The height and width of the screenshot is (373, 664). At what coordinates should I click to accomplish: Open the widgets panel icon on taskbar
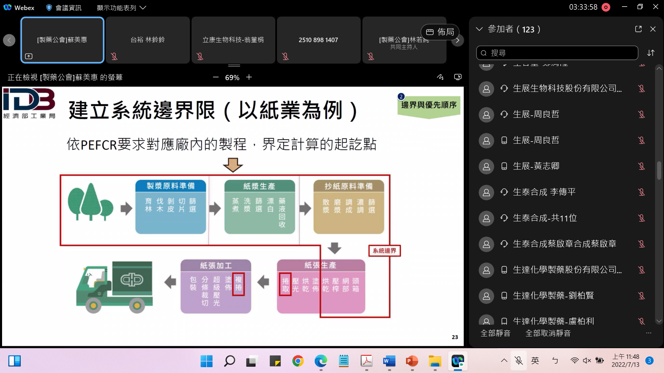pos(15,361)
